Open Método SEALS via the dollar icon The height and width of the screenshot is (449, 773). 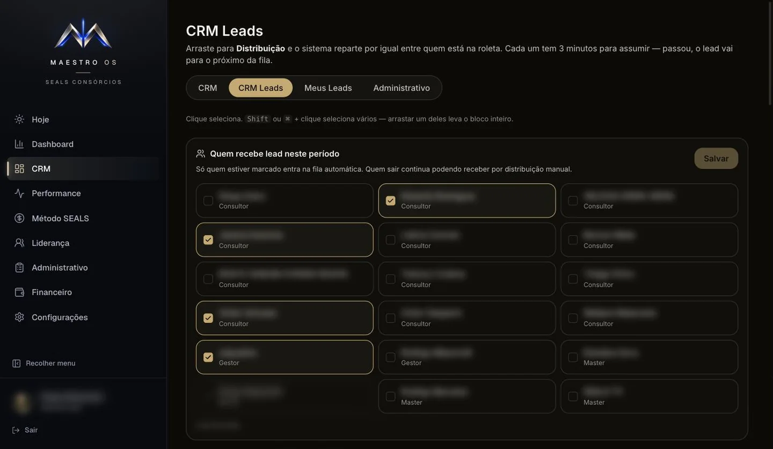(19, 218)
